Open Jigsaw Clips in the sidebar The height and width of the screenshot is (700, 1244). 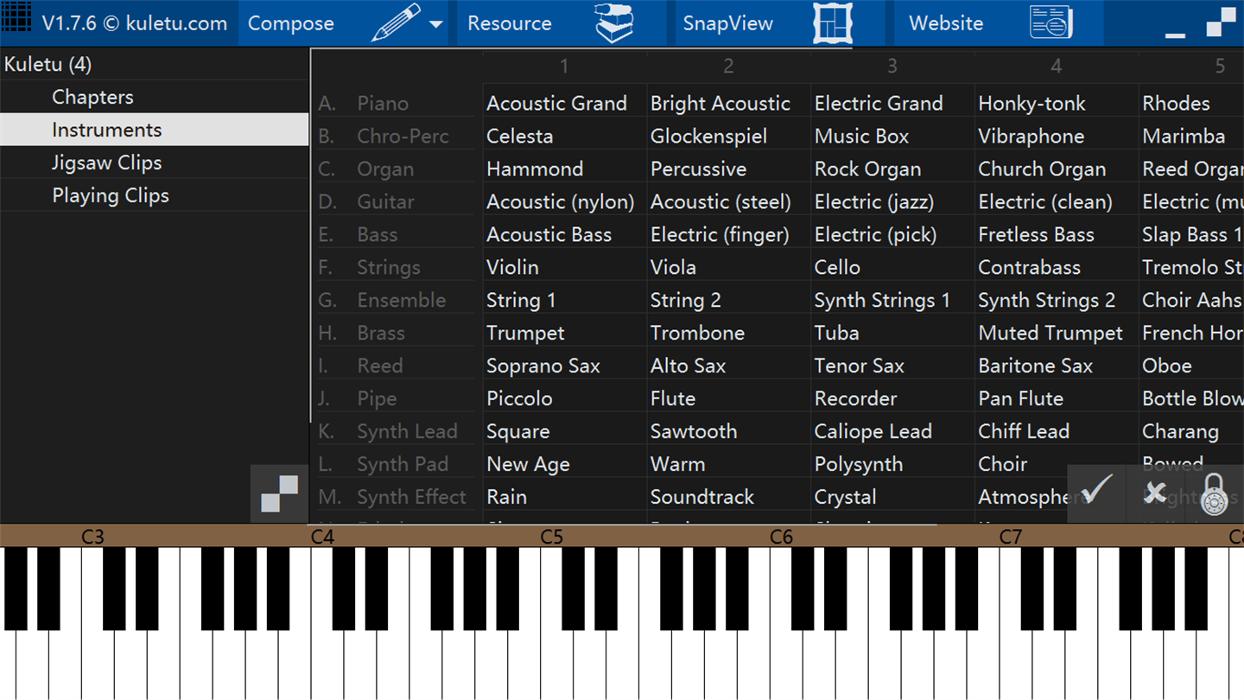coord(106,162)
